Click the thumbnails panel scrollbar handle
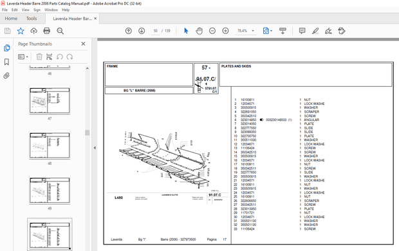This screenshot has height=251, width=399. click(88, 133)
